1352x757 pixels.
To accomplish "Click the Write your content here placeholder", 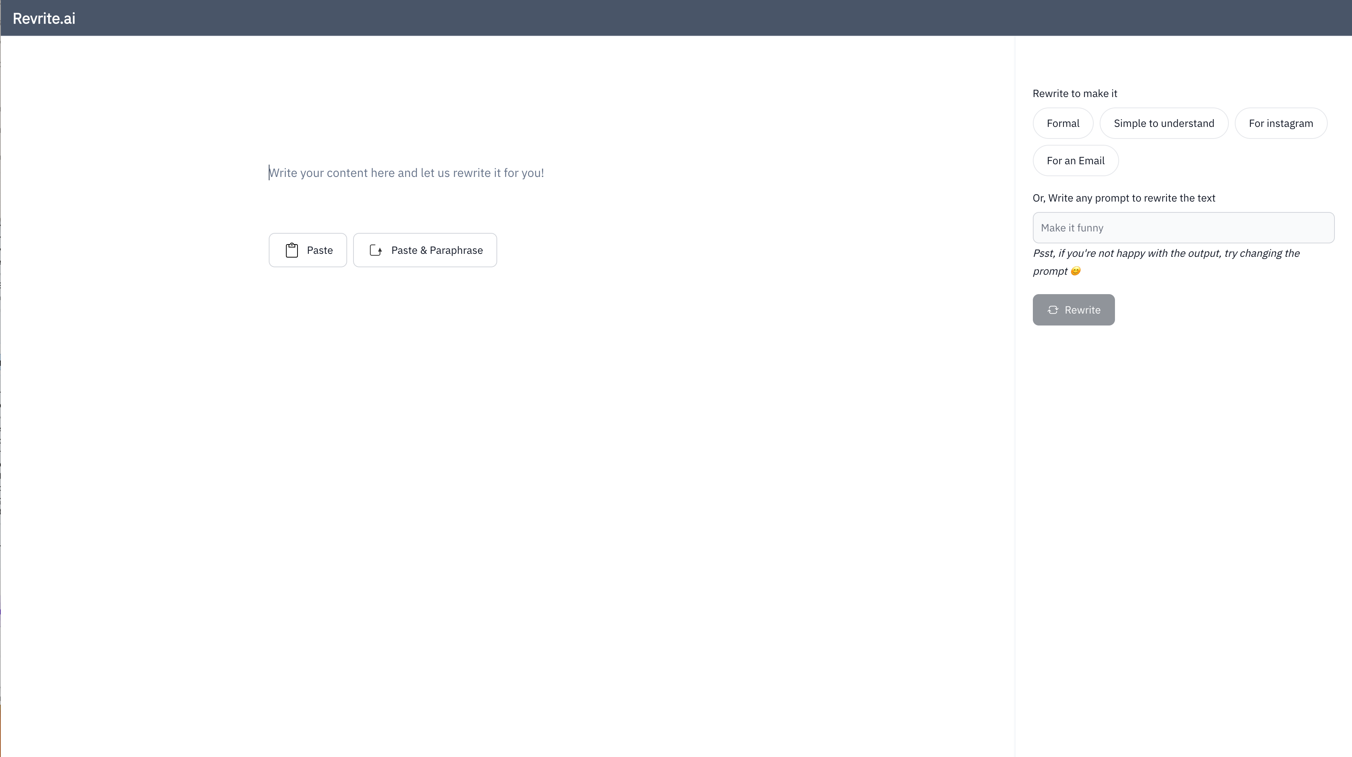I will [x=406, y=173].
